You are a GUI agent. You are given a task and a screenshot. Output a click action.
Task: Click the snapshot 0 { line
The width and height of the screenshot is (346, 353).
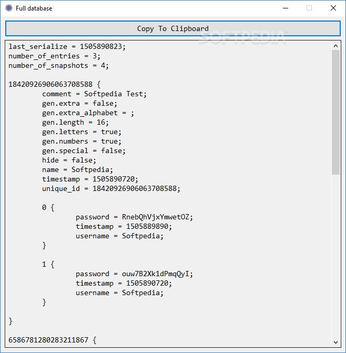48,207
